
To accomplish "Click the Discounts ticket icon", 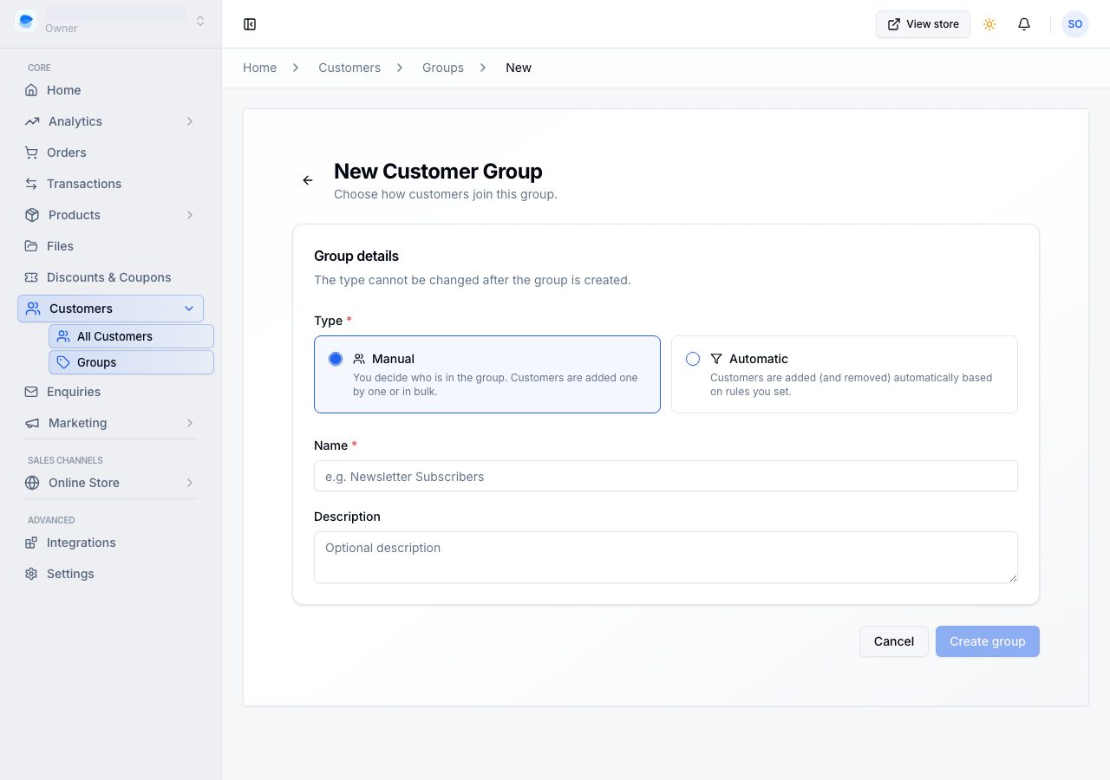I will 31,277.
